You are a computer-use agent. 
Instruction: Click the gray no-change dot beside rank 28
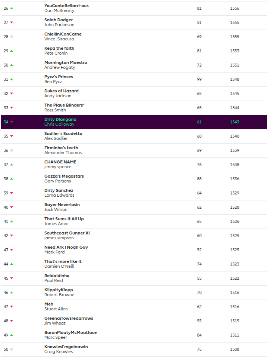12,37
